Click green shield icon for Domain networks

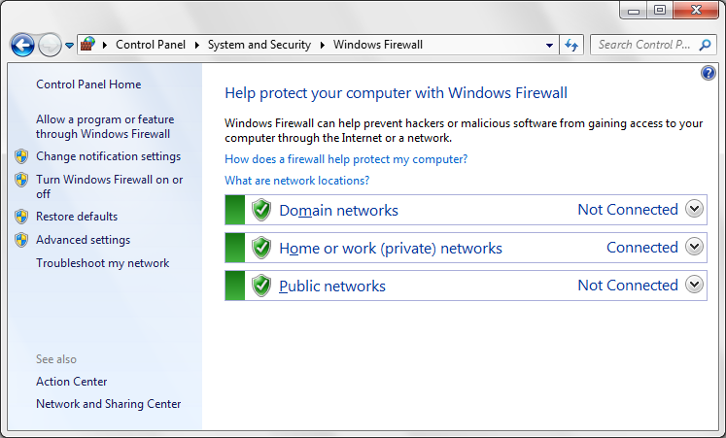point(260,210)
